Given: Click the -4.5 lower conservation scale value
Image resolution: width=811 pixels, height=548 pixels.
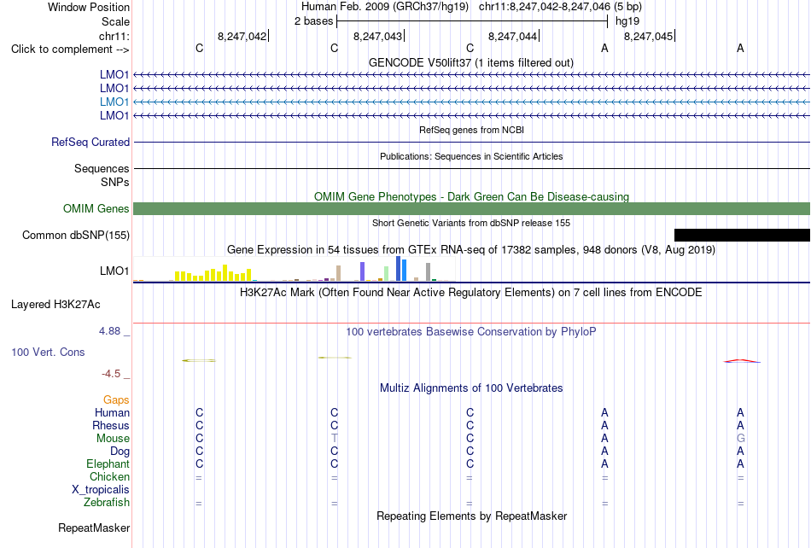Looking at the screenshot, I should point(111,374).
